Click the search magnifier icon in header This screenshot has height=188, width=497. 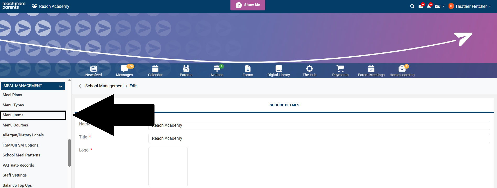(412, 6)
